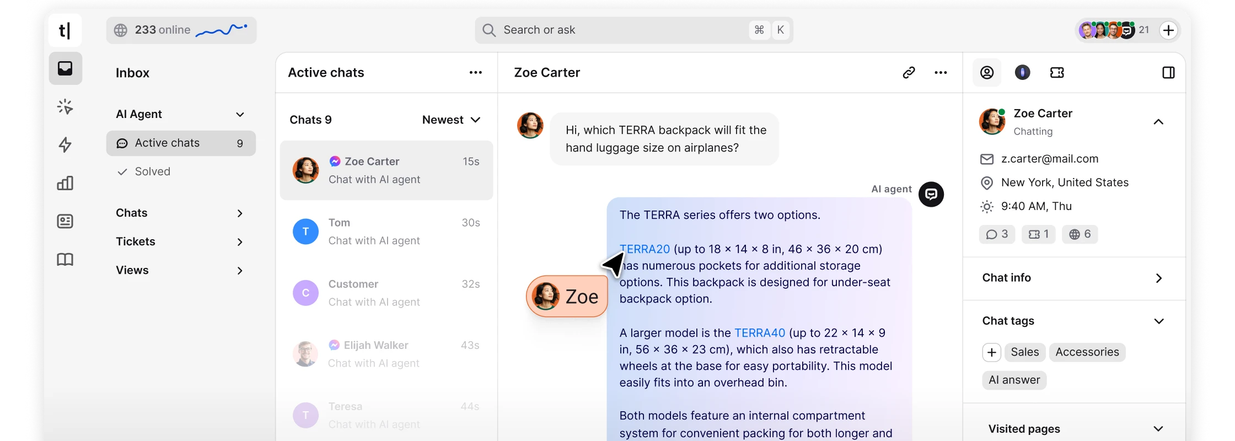Click the location pin icon
The height and width of the screenshot is (441, 1235).
pyautogui.click(x=987, y=183)
